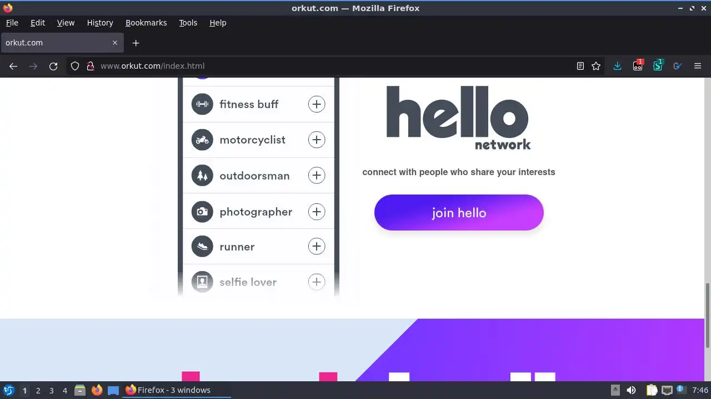Open the volume control in tray
The width and height of the screenshot is (711, 399).
coord(631,390)
